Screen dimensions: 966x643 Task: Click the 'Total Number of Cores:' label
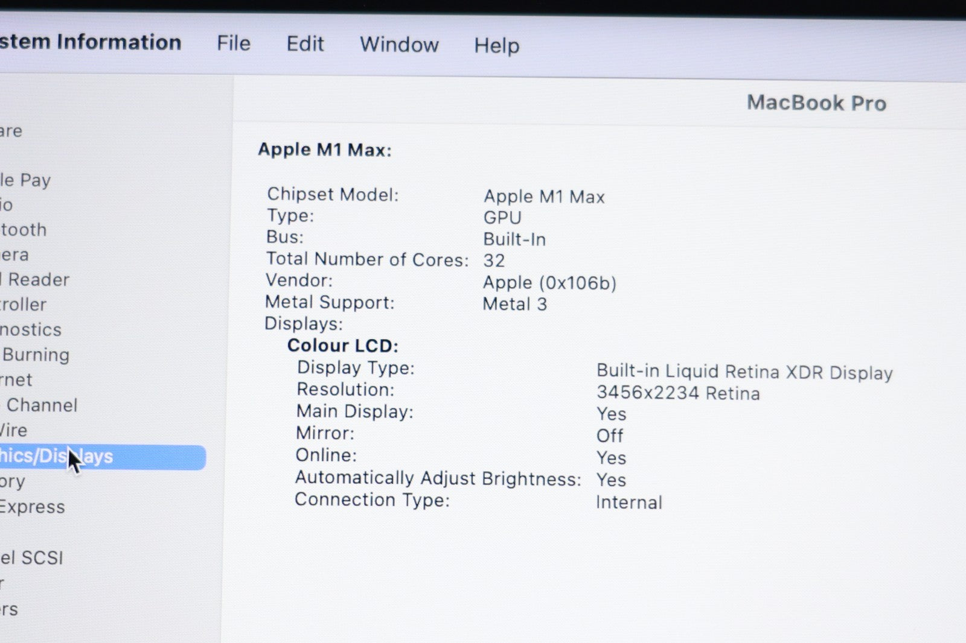[367, 259]
